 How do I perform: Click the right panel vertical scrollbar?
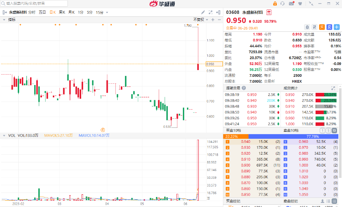(x=340, y=133)
